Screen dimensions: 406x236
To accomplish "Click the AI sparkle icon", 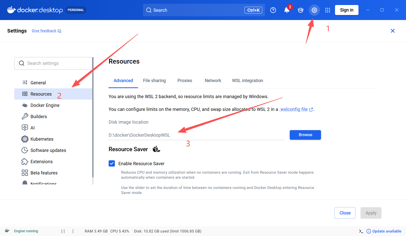I will tap(25, 128).
